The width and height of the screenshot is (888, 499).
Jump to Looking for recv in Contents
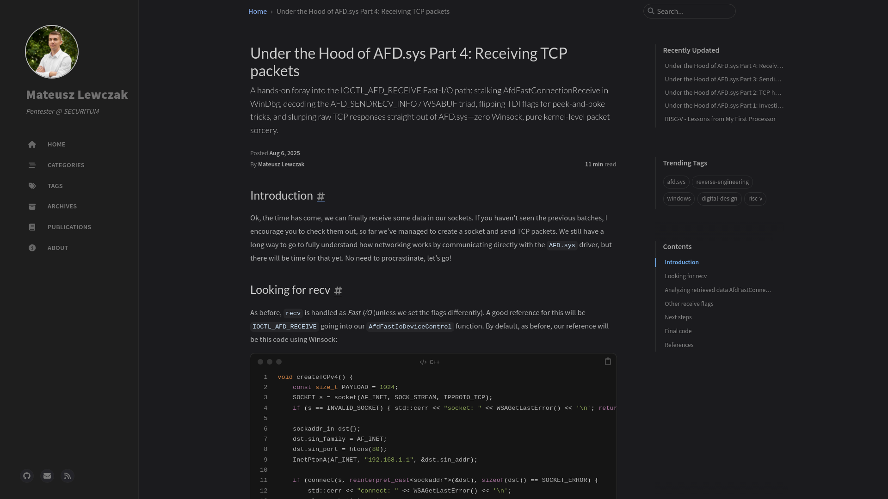coord(686,276)
